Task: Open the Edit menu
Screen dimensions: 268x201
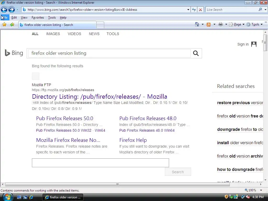Action: (x=14, y=18)
